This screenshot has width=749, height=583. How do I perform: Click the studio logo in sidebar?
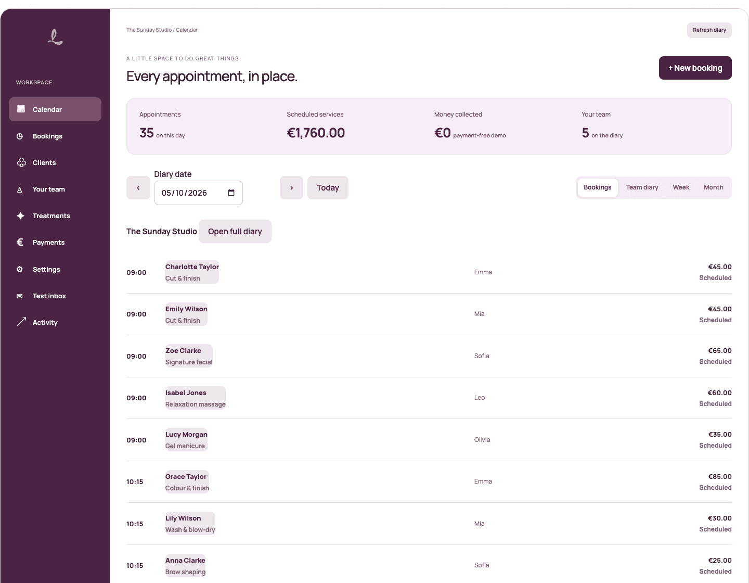pos(55,37)
